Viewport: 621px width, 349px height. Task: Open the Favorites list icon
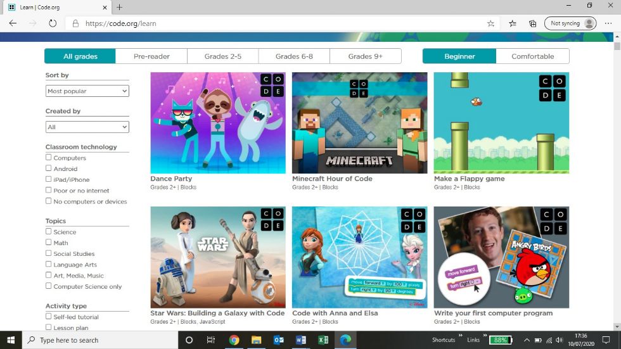513,23
